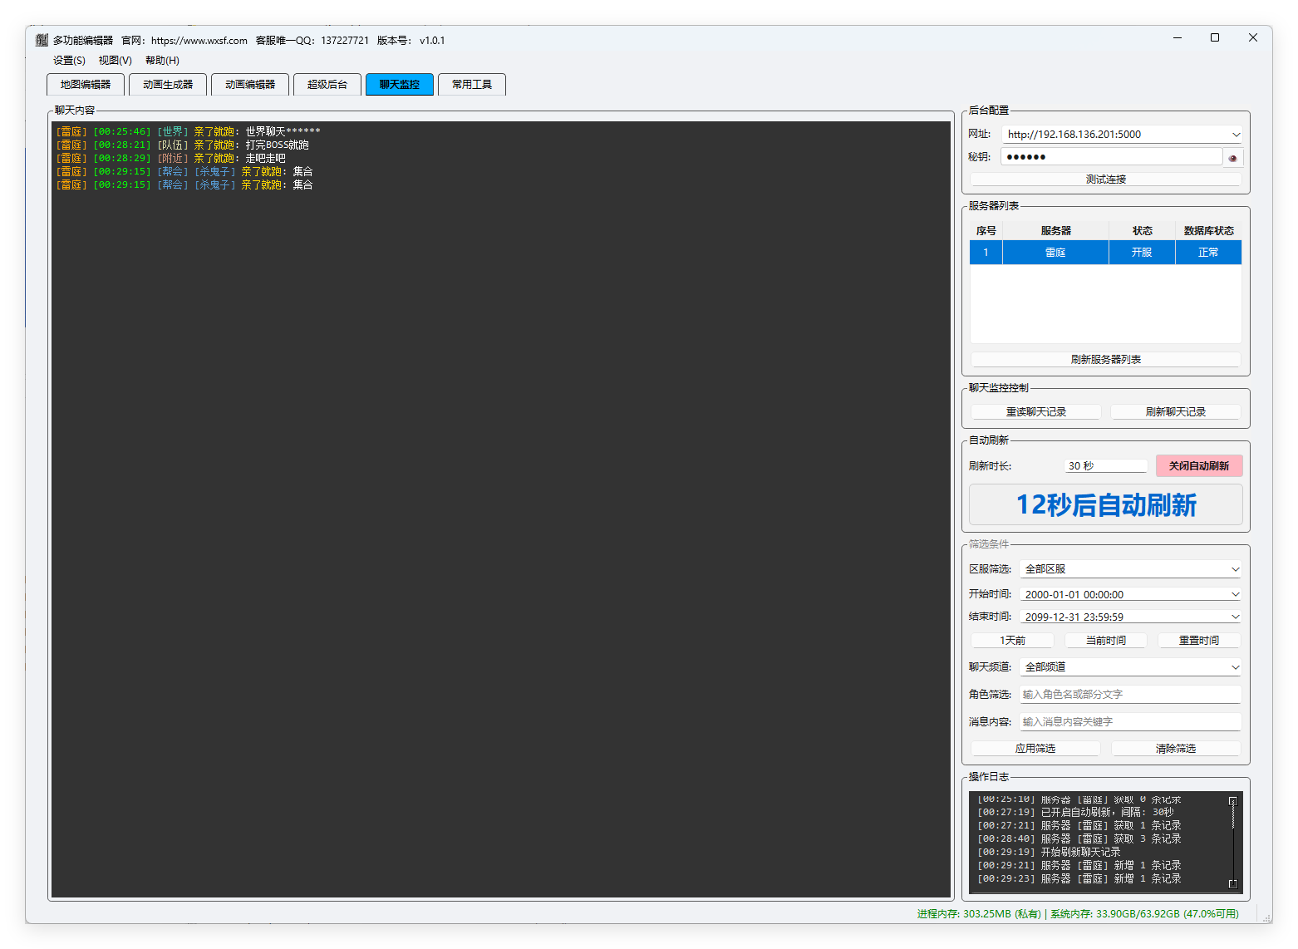
Task: Open the 设置(S) menu
Action: pyautogui.click(x=69, y=61)
